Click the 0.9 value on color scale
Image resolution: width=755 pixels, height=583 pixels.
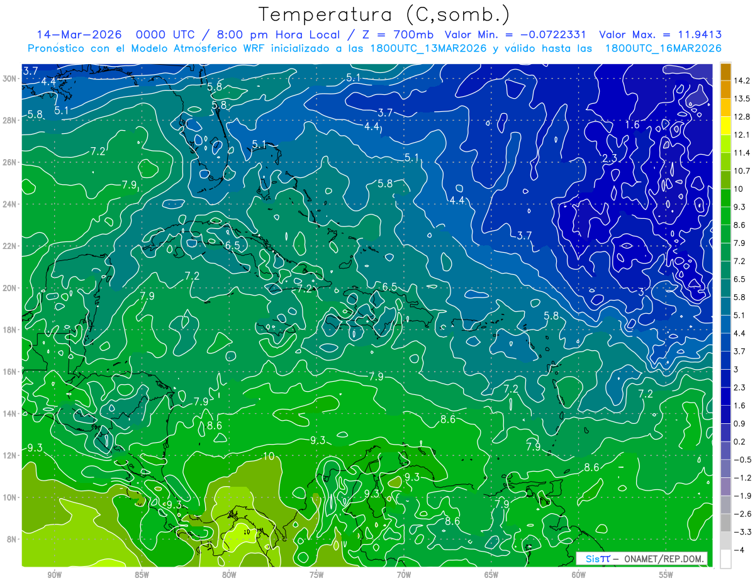point(740,423)
